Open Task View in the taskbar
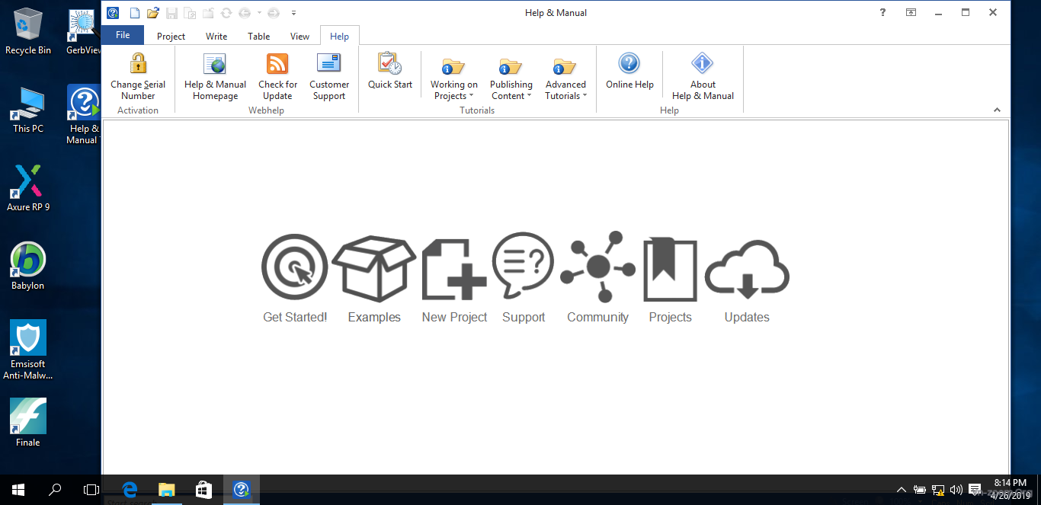The width and height of the screenshot is (1041, 505). pos(91,490)
